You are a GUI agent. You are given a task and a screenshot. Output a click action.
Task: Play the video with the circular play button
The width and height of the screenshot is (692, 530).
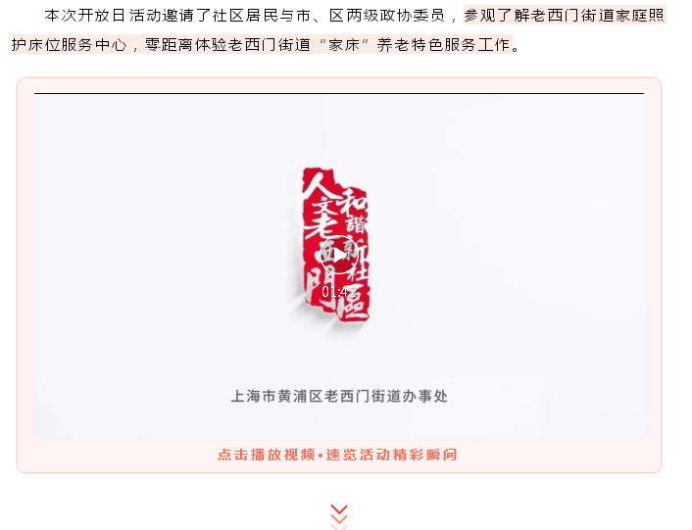click(338, 255)
